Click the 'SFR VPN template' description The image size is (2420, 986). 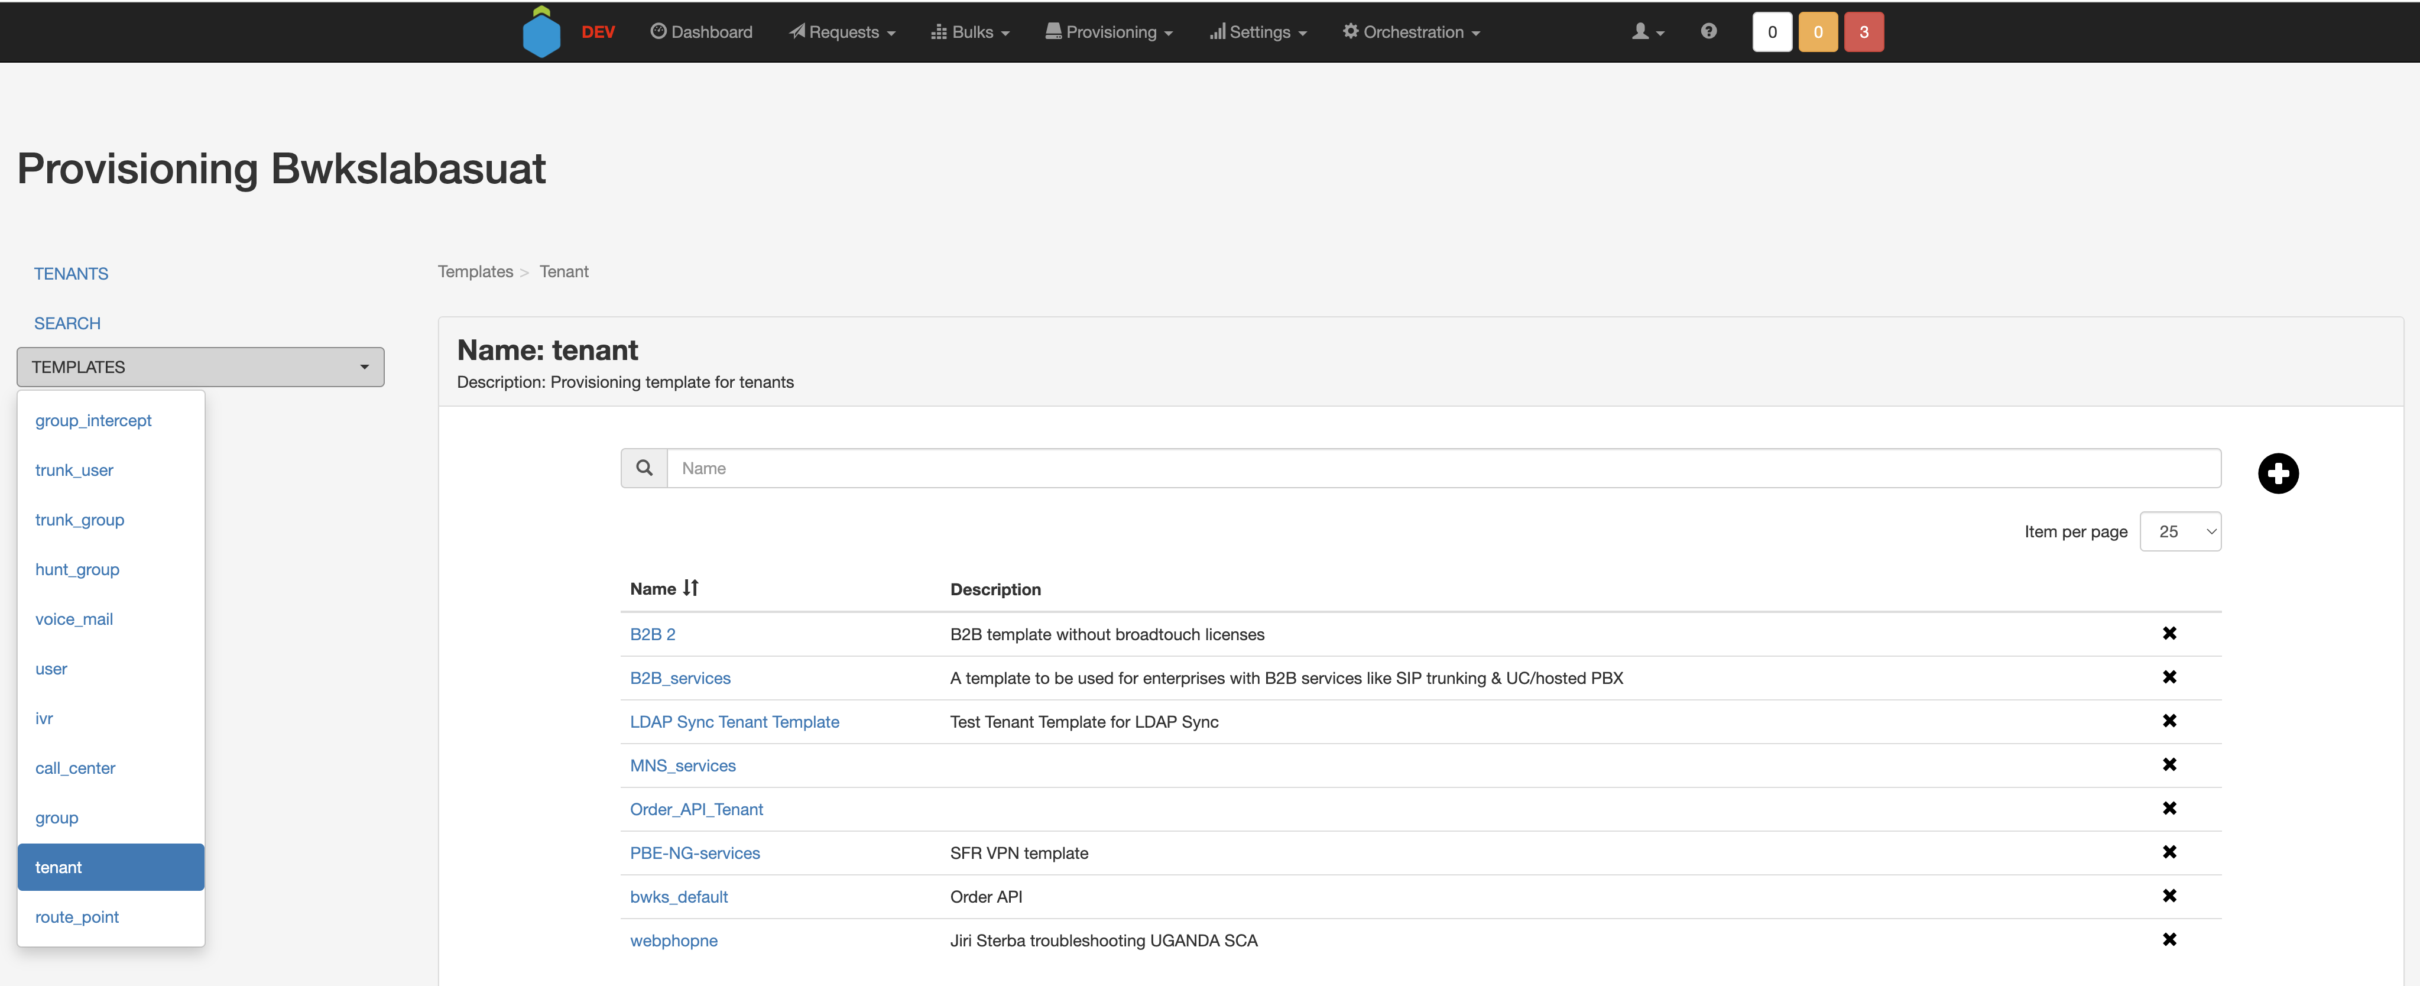point(1019,854)
